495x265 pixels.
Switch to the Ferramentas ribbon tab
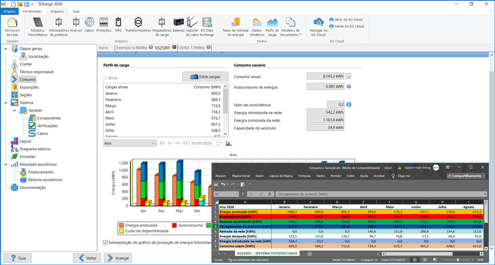32,11
